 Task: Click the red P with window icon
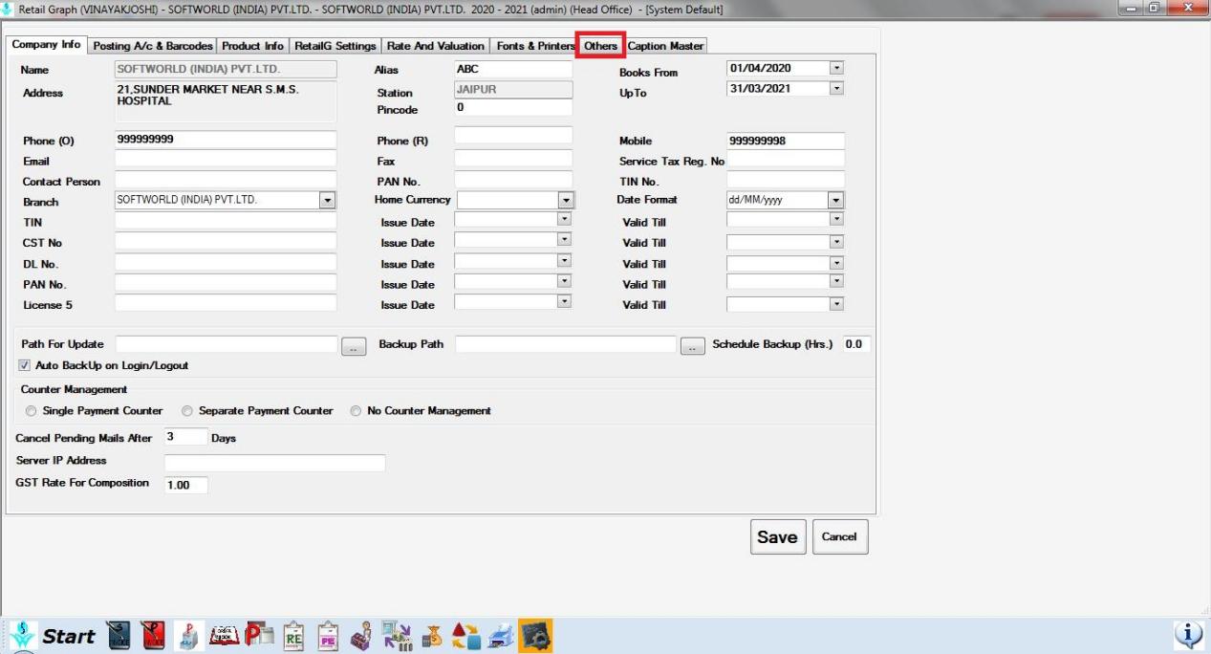(259, 637)
